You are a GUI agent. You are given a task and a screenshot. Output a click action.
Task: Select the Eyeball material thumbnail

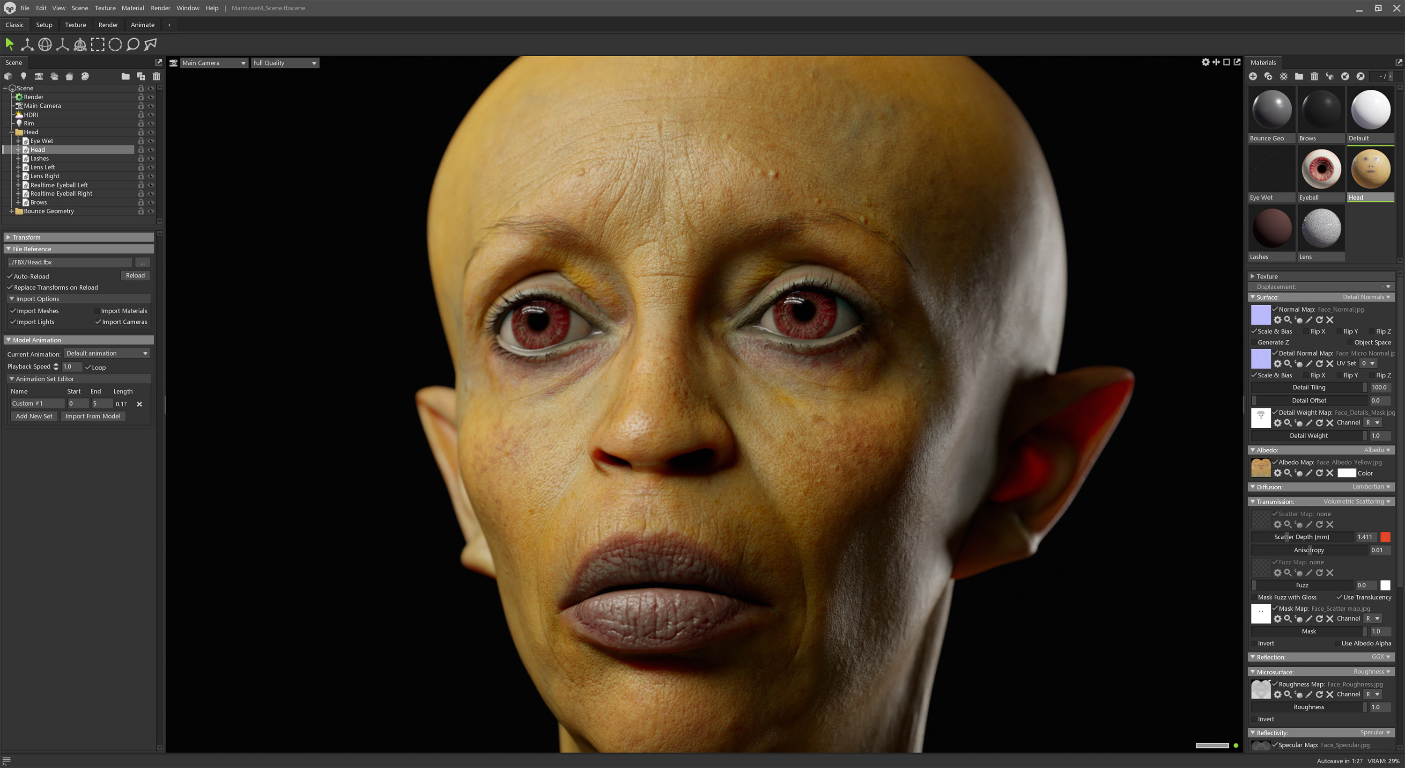(1320, 169)
